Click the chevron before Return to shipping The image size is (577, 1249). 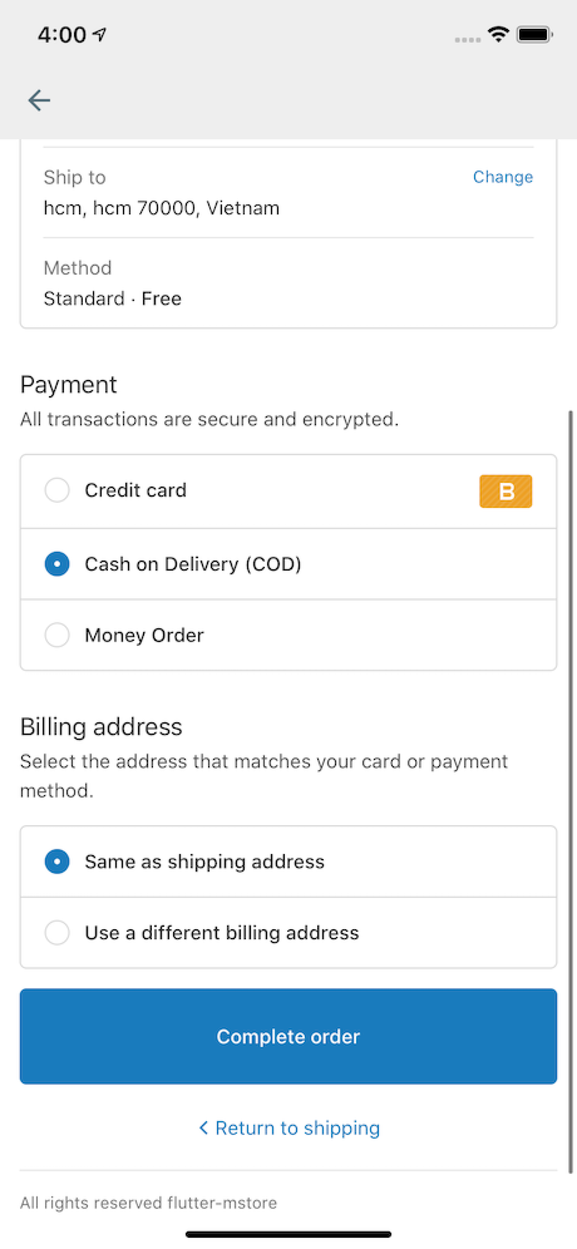click(x=204, y=1127)
